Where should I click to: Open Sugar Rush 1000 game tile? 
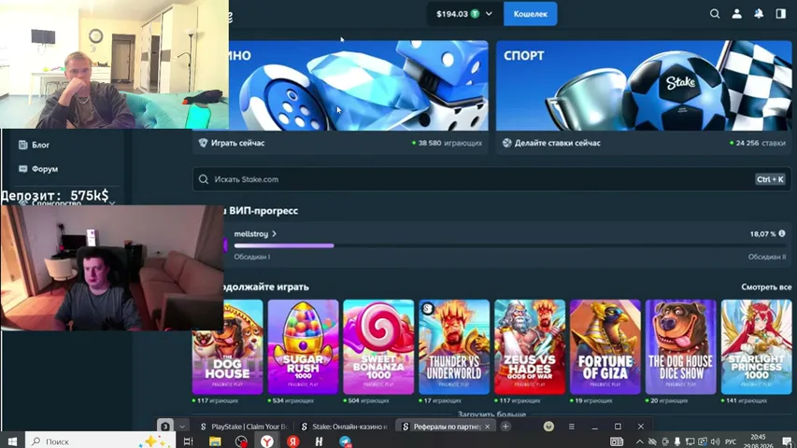(x=303, y=347)
